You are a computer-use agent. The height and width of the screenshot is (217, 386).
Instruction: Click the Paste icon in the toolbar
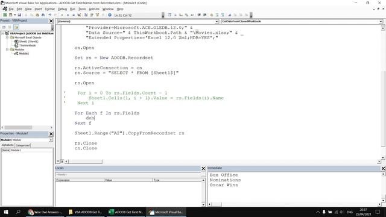pos(37,15)
